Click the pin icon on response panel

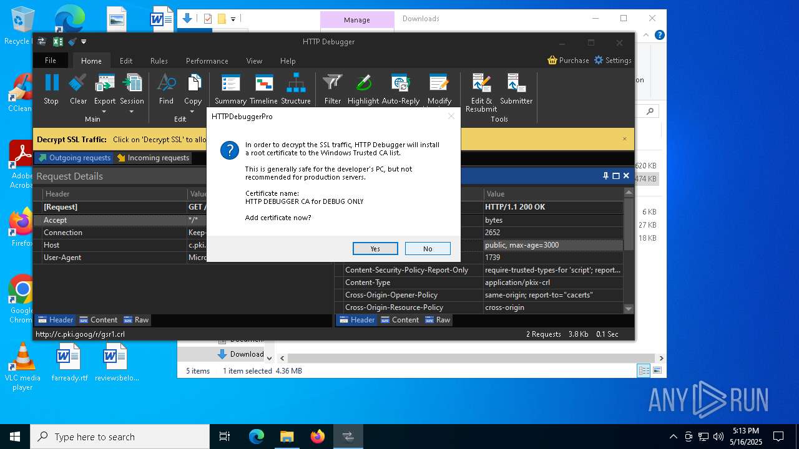pyautogui.click(x=605, y=176)
